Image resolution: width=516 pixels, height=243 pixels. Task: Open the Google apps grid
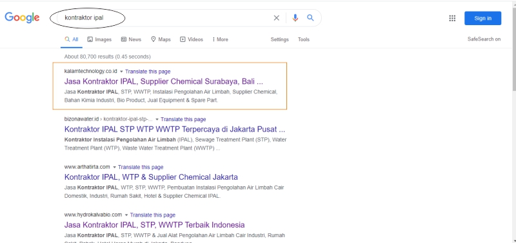[x=452, y=18]
